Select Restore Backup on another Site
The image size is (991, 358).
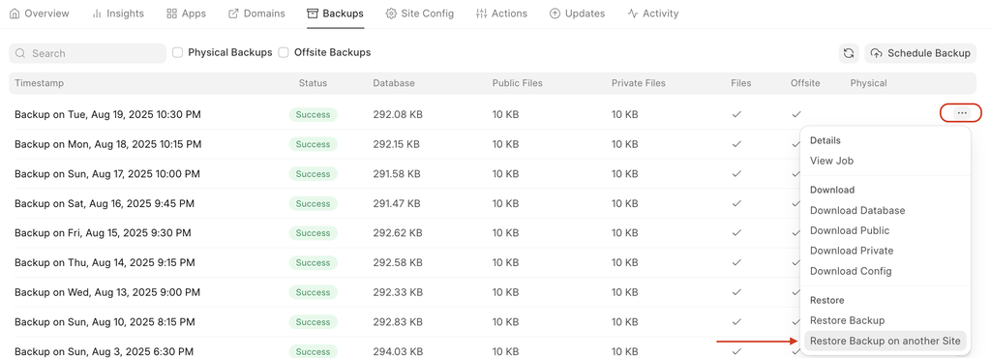[885, 341]
